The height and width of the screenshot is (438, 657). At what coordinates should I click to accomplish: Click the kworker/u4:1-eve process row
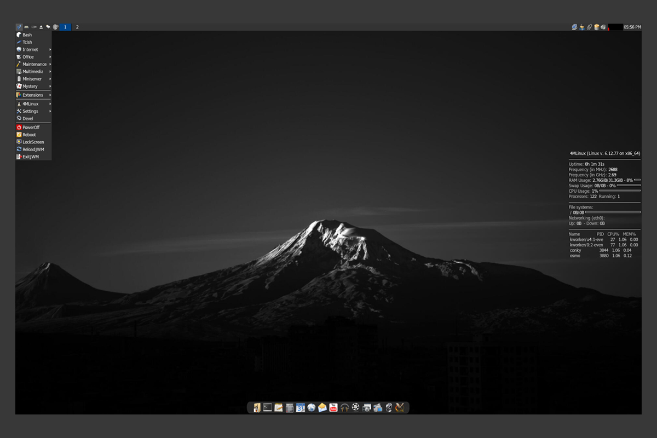[x=604, y=239]
